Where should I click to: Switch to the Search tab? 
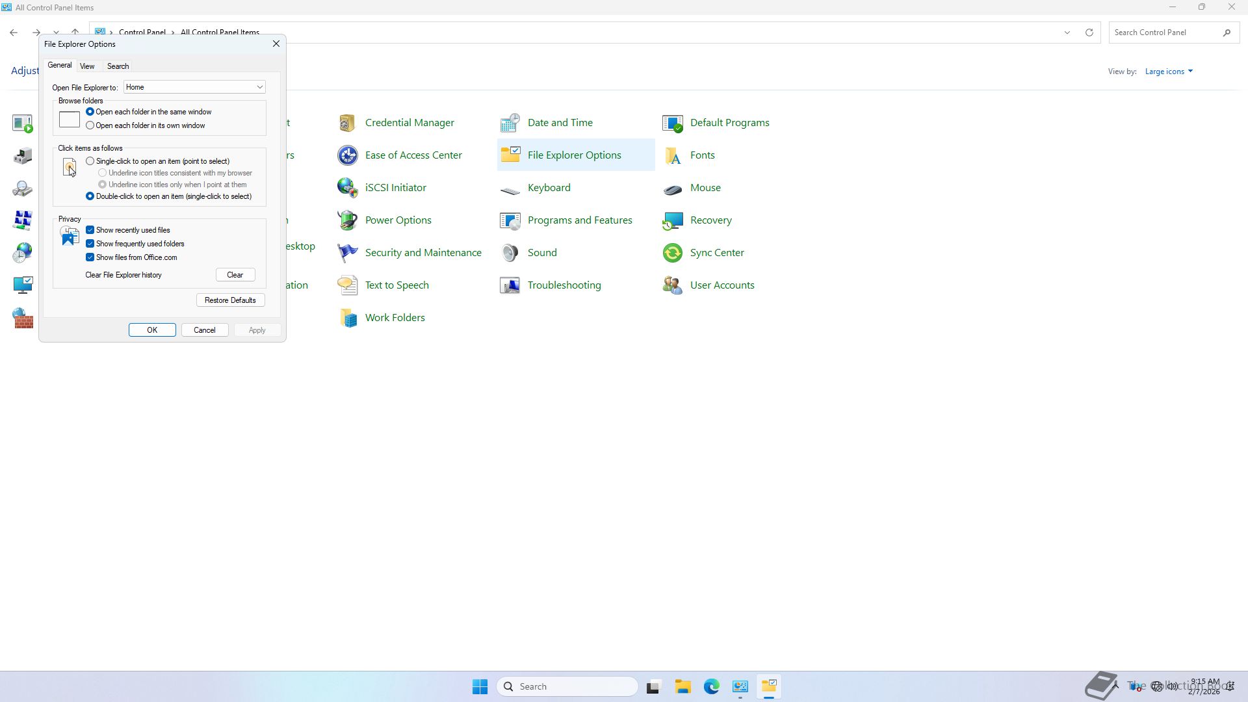tap(118, 66)
